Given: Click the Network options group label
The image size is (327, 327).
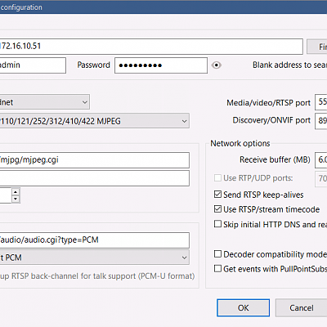Looking at the screenshot, I should (240, 143).
